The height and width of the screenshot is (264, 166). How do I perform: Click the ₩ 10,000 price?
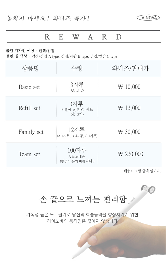coord(129,87)
